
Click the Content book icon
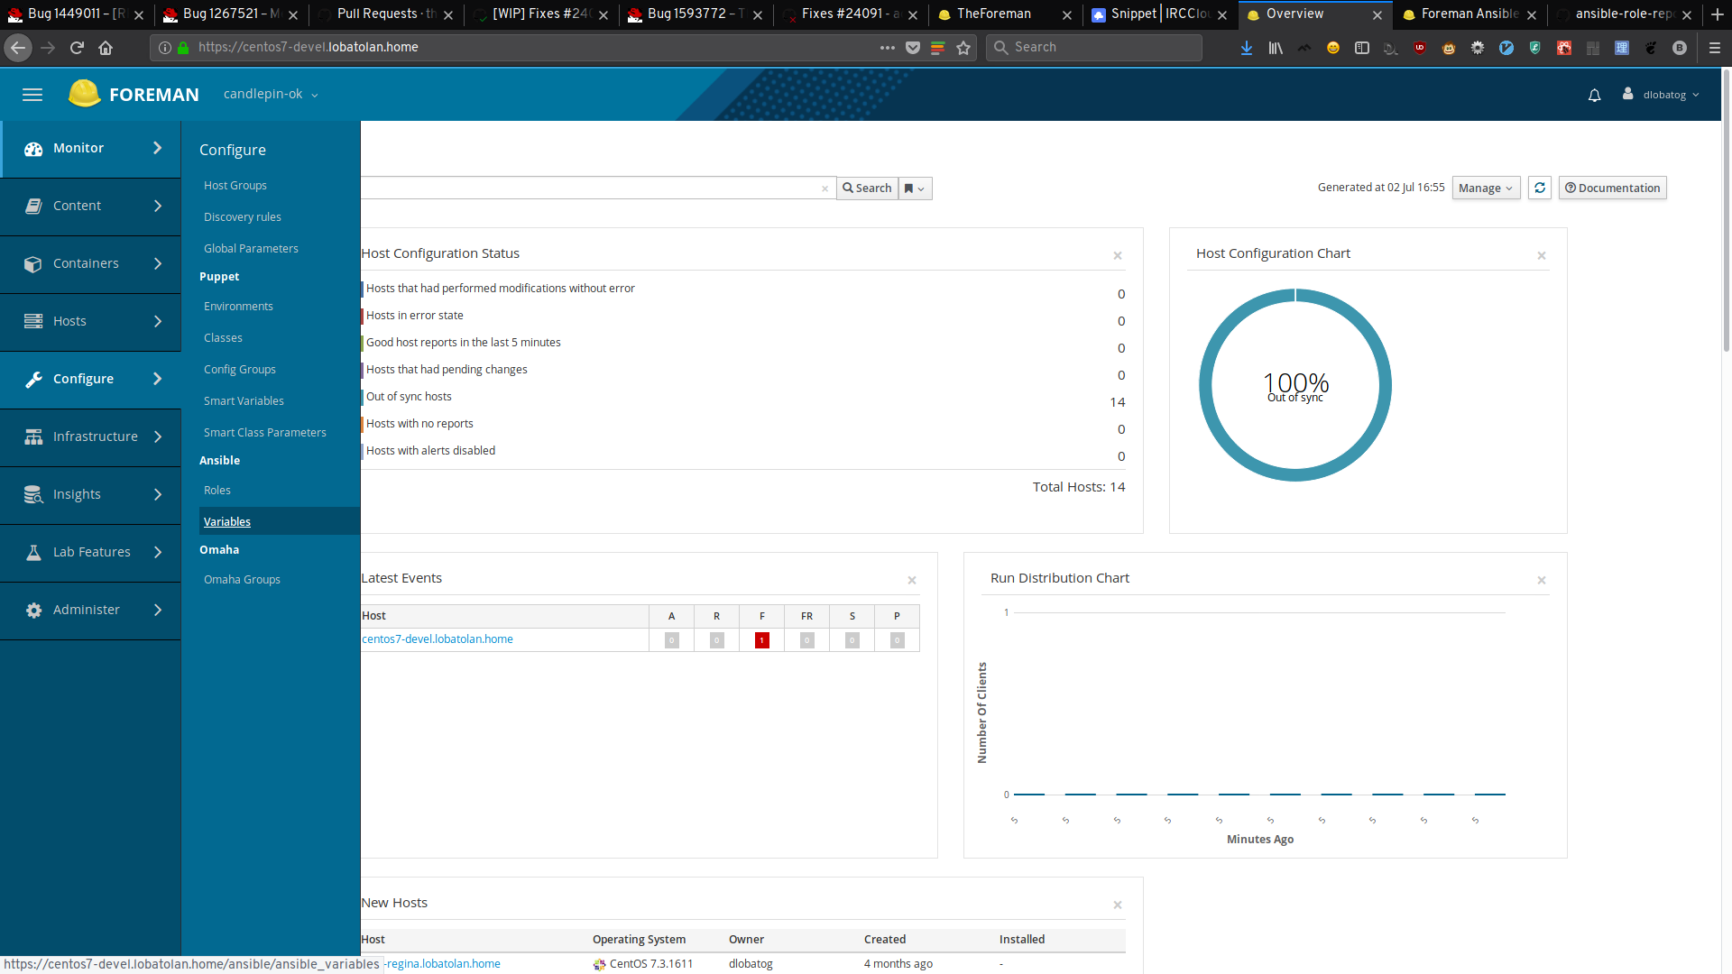click(x=33, y=207)
